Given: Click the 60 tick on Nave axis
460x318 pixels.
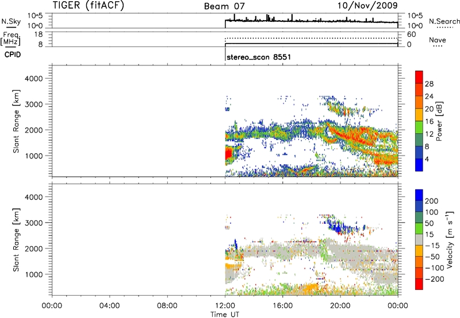Looking at the screenshot, I should pyautogui.click(x=411, y=34).
